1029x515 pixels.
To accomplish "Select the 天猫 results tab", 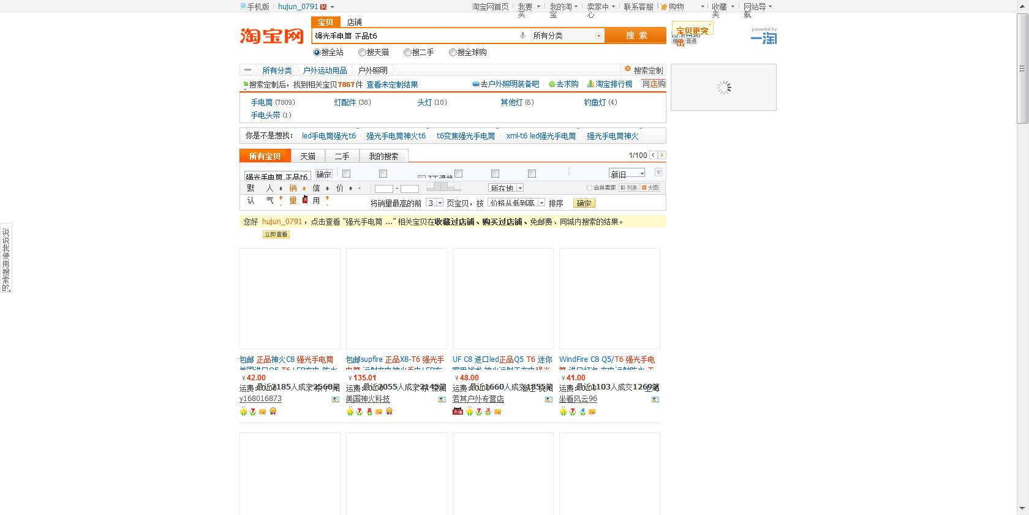I will pos(308,156).
